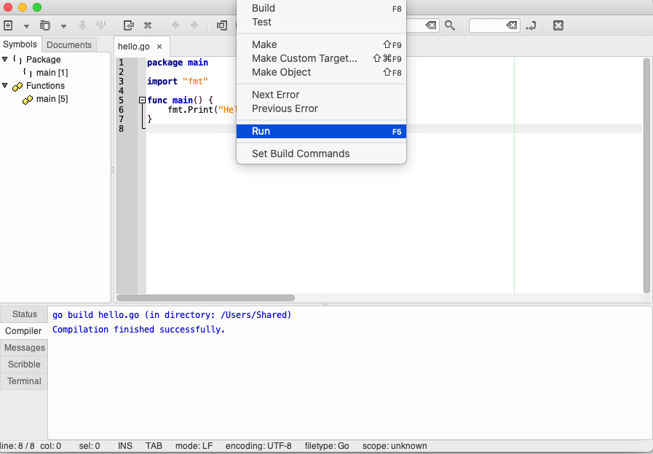Click inside the goto line input field
The width and height of the screenshot is (653, 454).
click(487, 25)
